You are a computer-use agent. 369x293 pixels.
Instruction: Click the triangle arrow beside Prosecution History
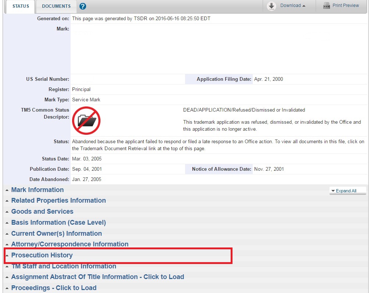pyautogui.click(x=7, y=256)
